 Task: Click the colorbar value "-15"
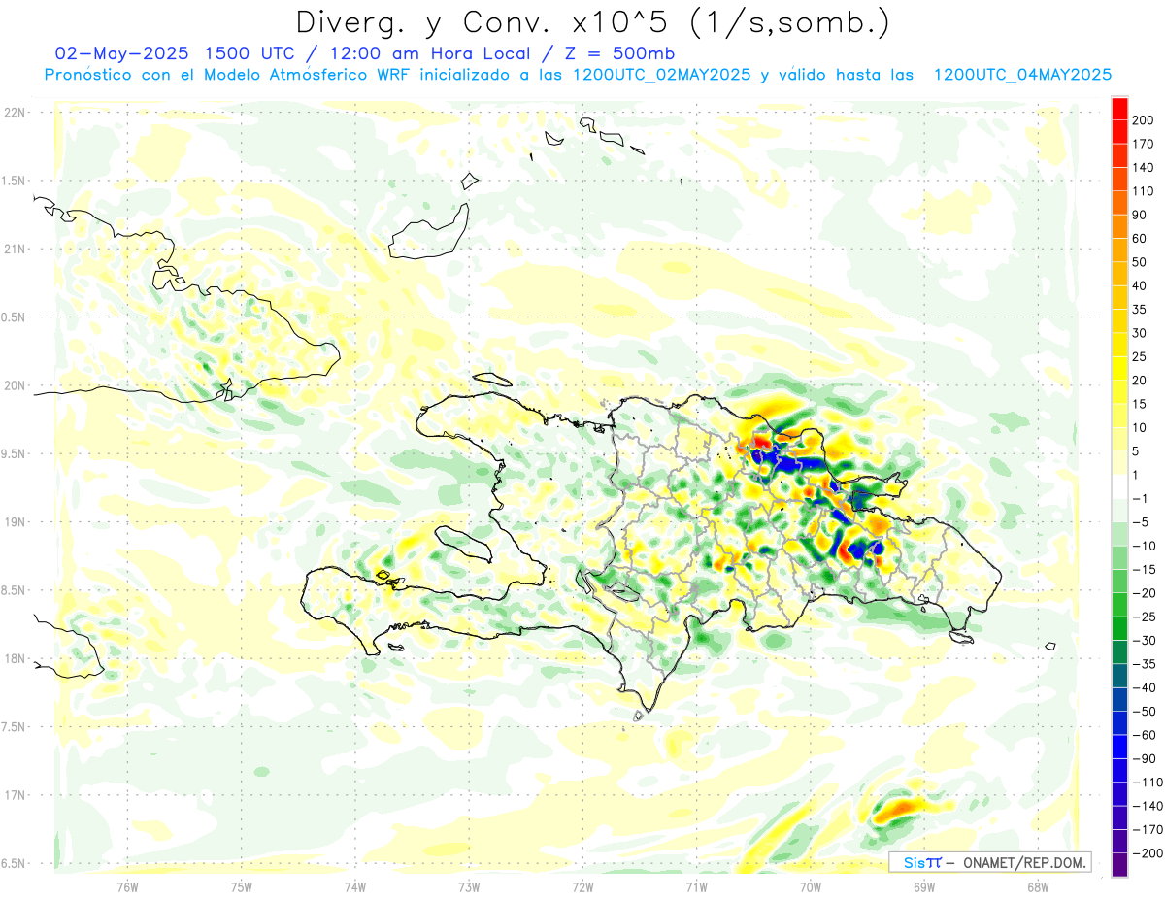click(1145, 570)
